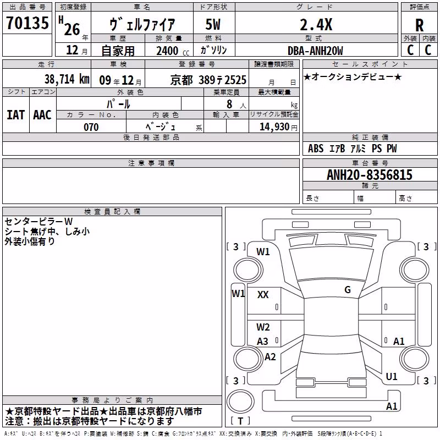Viewport: 440px width, 440px height.
Task: Click the A2 mark near rear wheel
Action: (270, 356)
